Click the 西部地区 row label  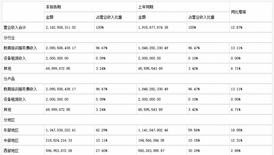coord(11,151)
